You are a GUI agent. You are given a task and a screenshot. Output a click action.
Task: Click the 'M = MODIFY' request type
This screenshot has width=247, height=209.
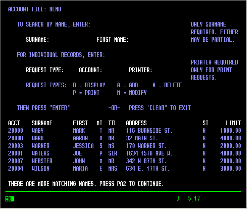click(x=132, y=93)
